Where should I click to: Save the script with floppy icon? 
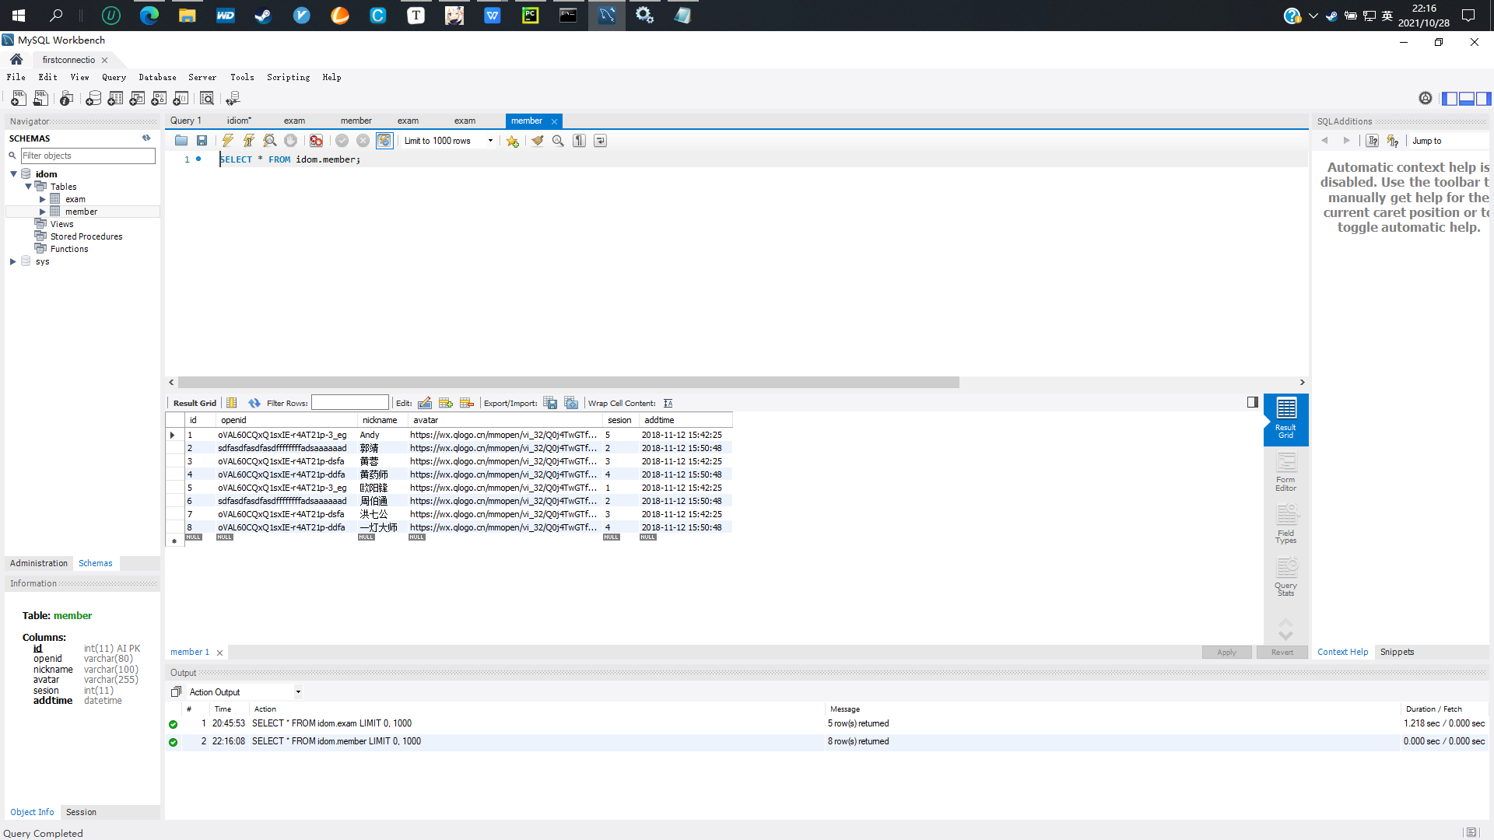click(202, 141)
